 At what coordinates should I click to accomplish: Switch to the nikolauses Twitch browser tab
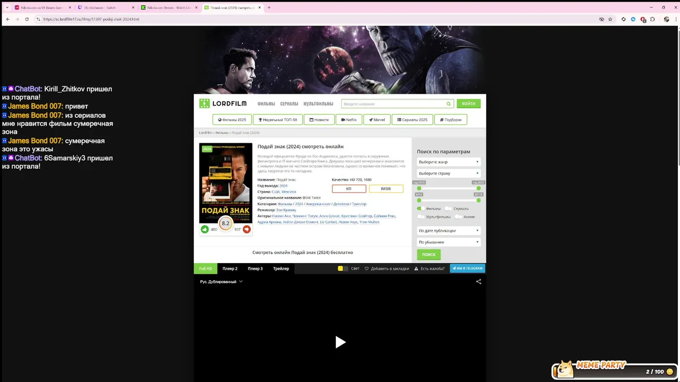pos(105,7)
